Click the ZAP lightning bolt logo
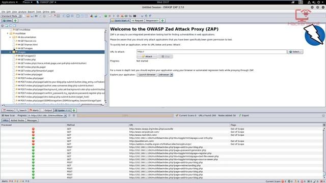The width and height of the screenshot is (326, 183). pos(314,35)
